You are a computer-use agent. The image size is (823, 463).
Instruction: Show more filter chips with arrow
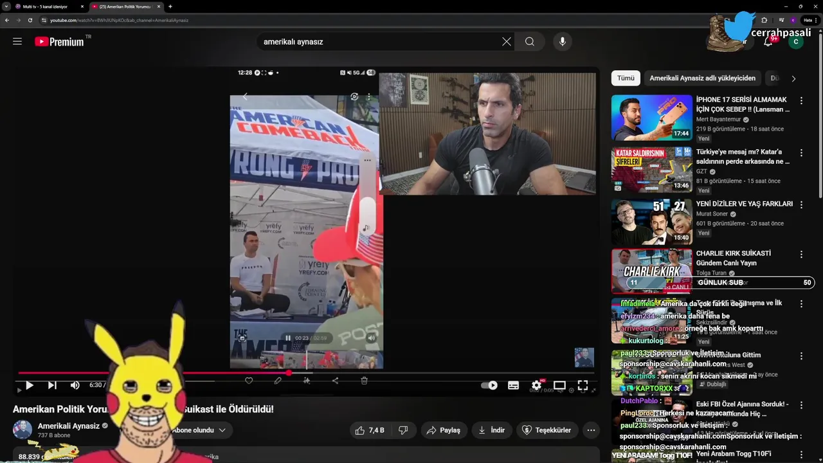(793, 78)
